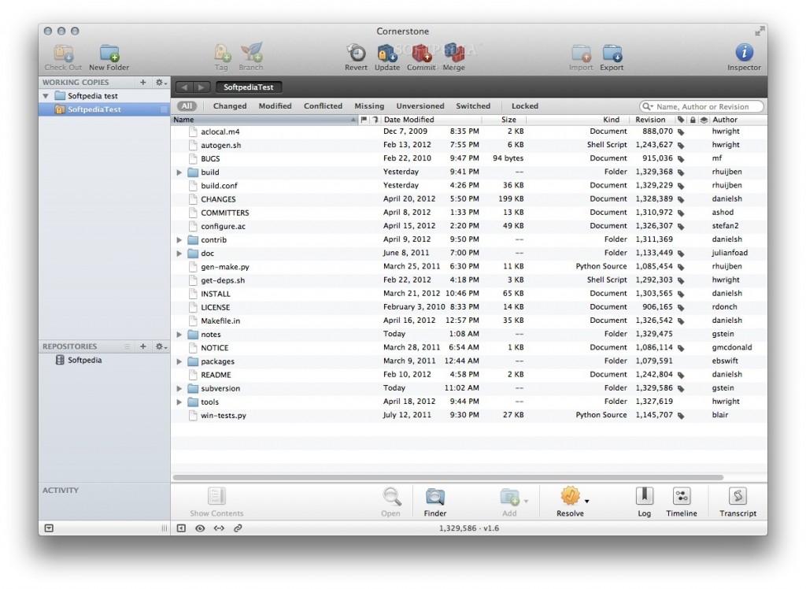Image resolution: width=806 pixels, height=589 pixels.
Task: Filter by Switched files
Action: pyautogui.click(x=473, y=106)
